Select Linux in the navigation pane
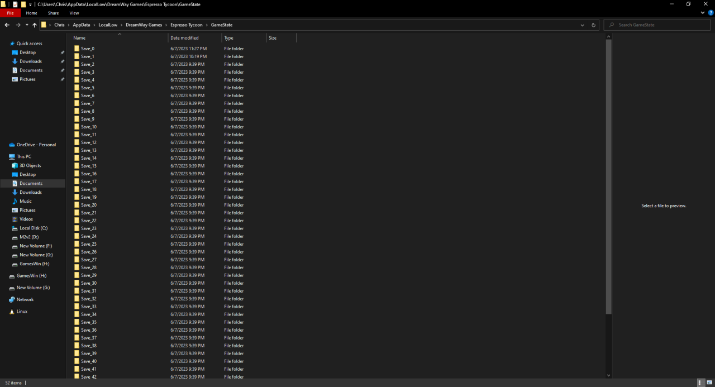This screenshot has height=387, width=715. [22, 312]
